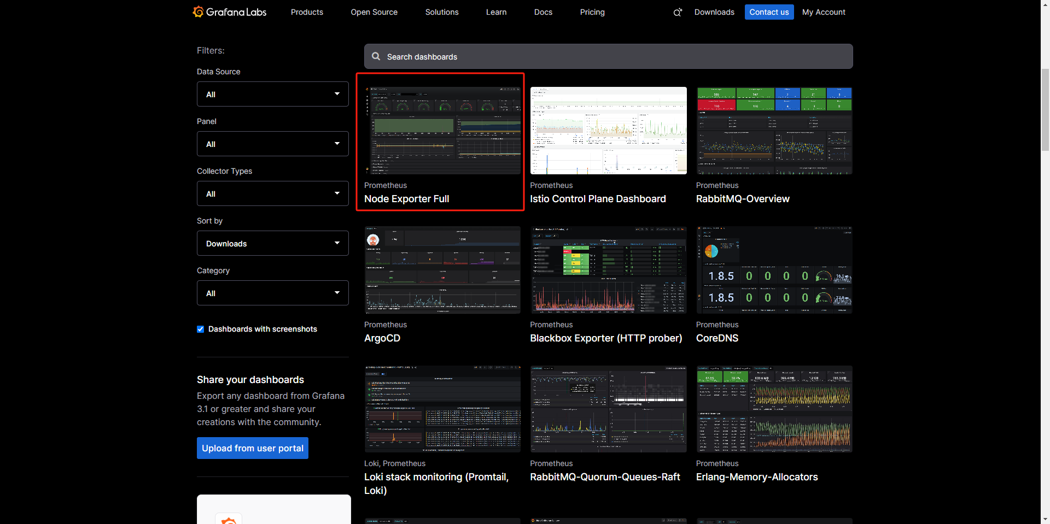Viewport: 1050px width, 524px height.
Task: Open the Blackbox Exporter dashboard thumbnail
Action: coord(608,270)
